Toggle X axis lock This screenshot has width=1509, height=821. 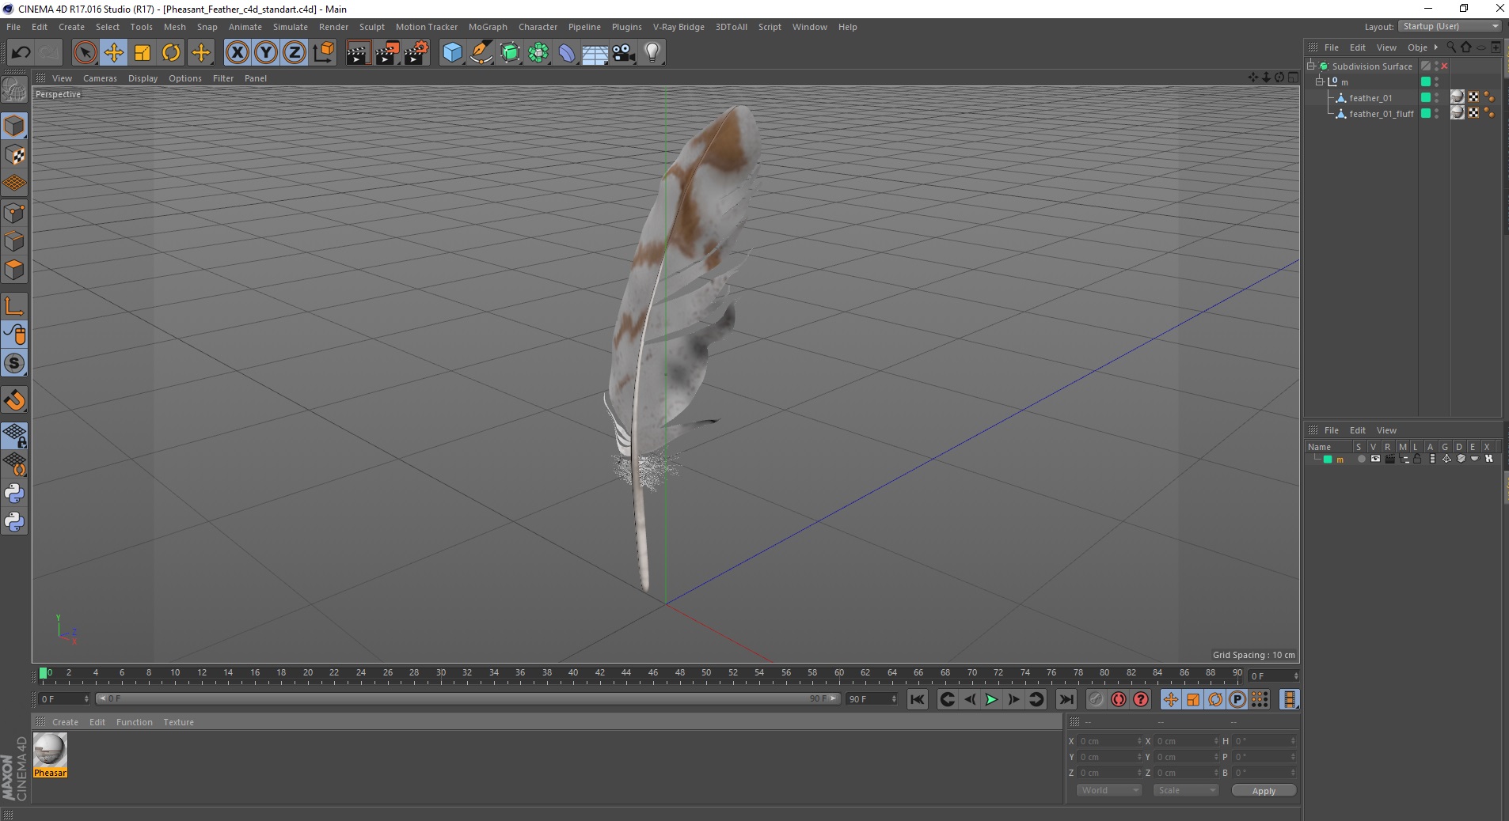pyautogui.click(x=238, y=53)
